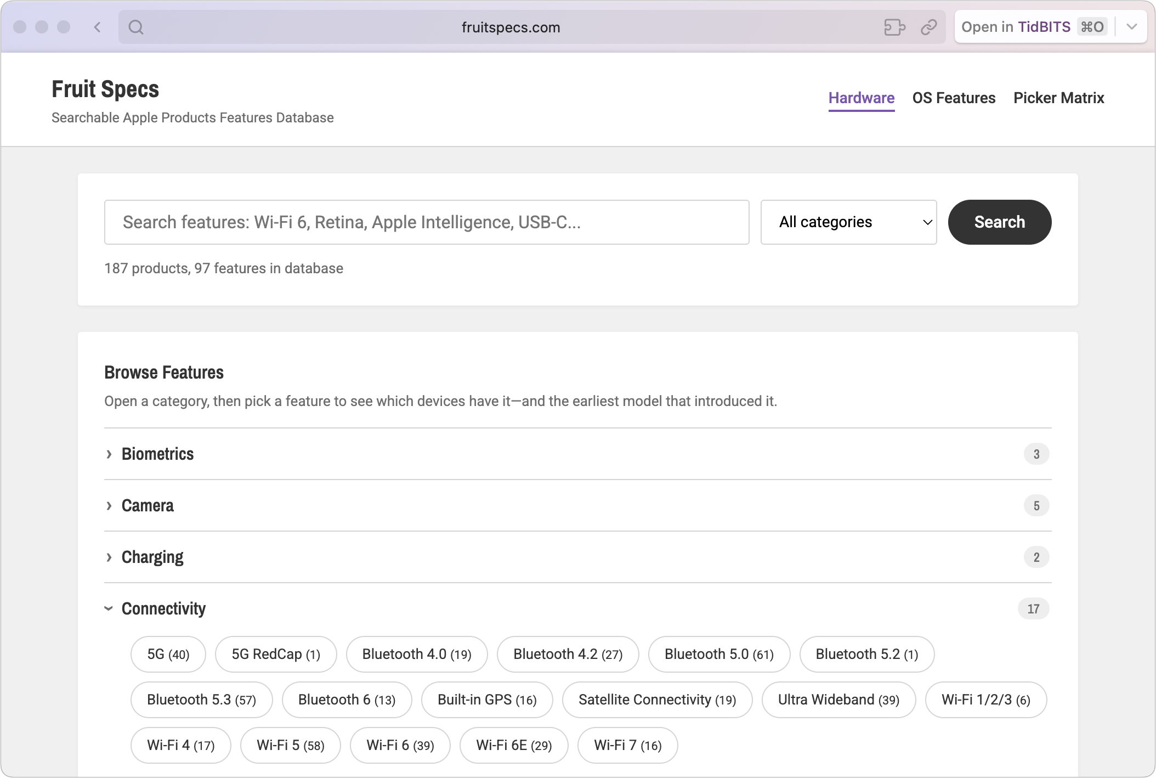The image size is (1156, 778).
Task: Choose the Bluetooth 5.0 (61) chip
Action: point(719,655)
